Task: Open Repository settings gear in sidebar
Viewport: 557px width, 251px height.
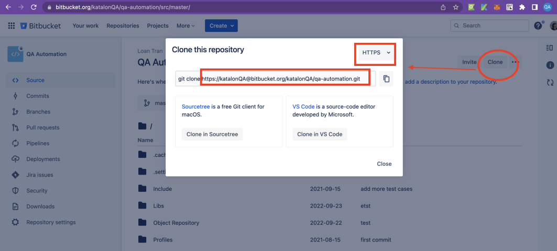Action: coord(16,222)
